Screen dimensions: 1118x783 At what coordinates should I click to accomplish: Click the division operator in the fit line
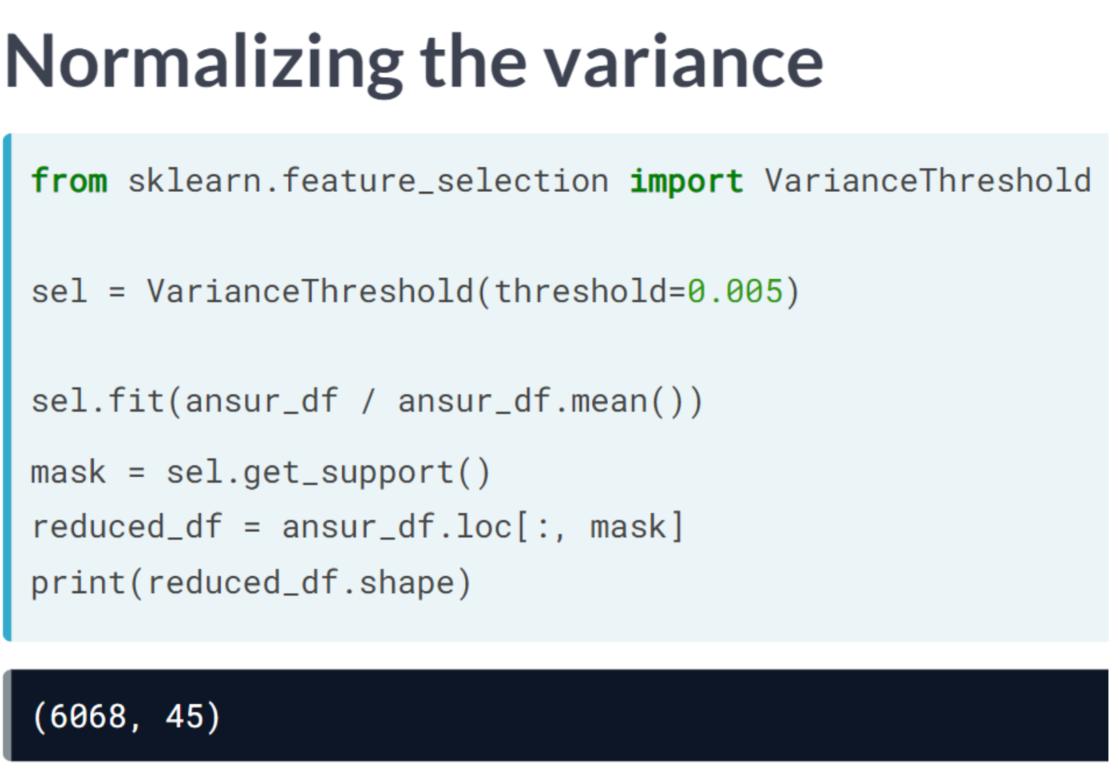368,401
